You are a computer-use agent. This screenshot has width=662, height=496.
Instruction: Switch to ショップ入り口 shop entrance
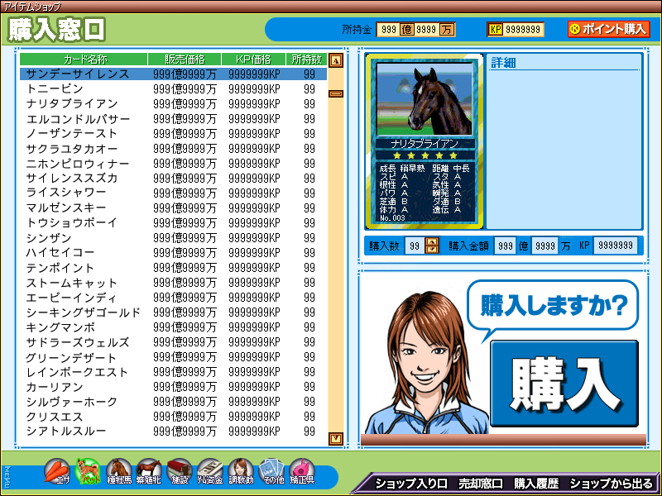[410, 484]
